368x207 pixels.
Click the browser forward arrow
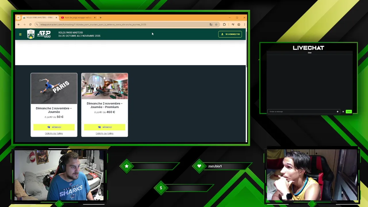click(x=24, y=24)
